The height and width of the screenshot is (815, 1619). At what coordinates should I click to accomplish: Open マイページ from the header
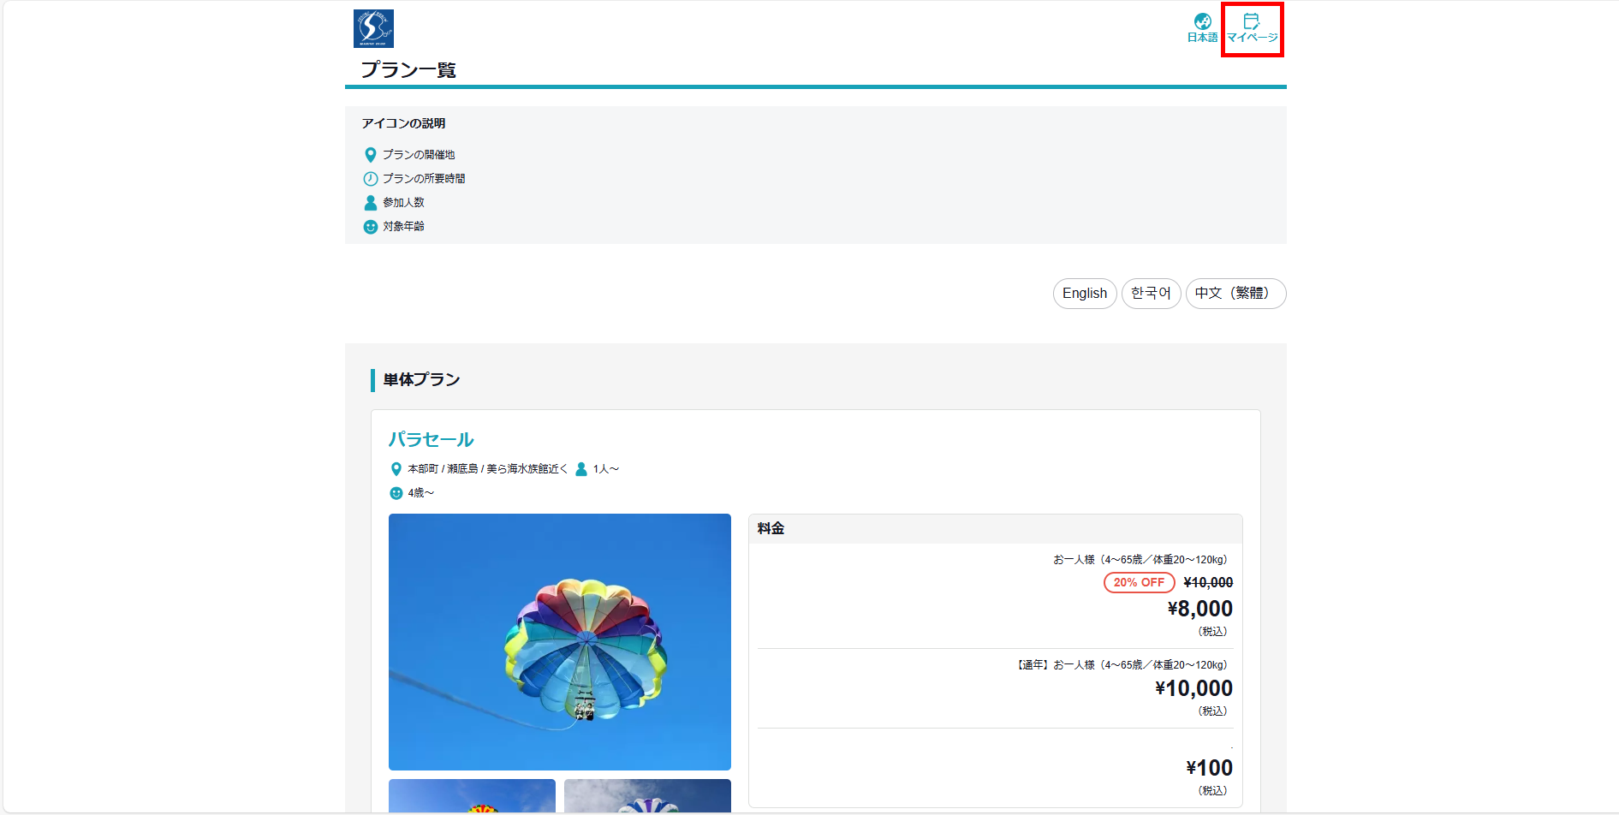tap(1252, 28)
